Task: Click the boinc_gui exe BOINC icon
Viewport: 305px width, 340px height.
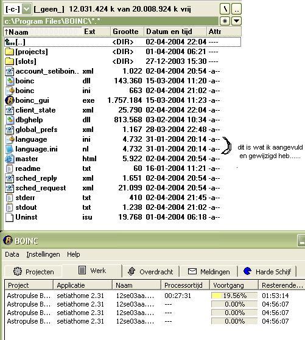Action: click(9, 100)
